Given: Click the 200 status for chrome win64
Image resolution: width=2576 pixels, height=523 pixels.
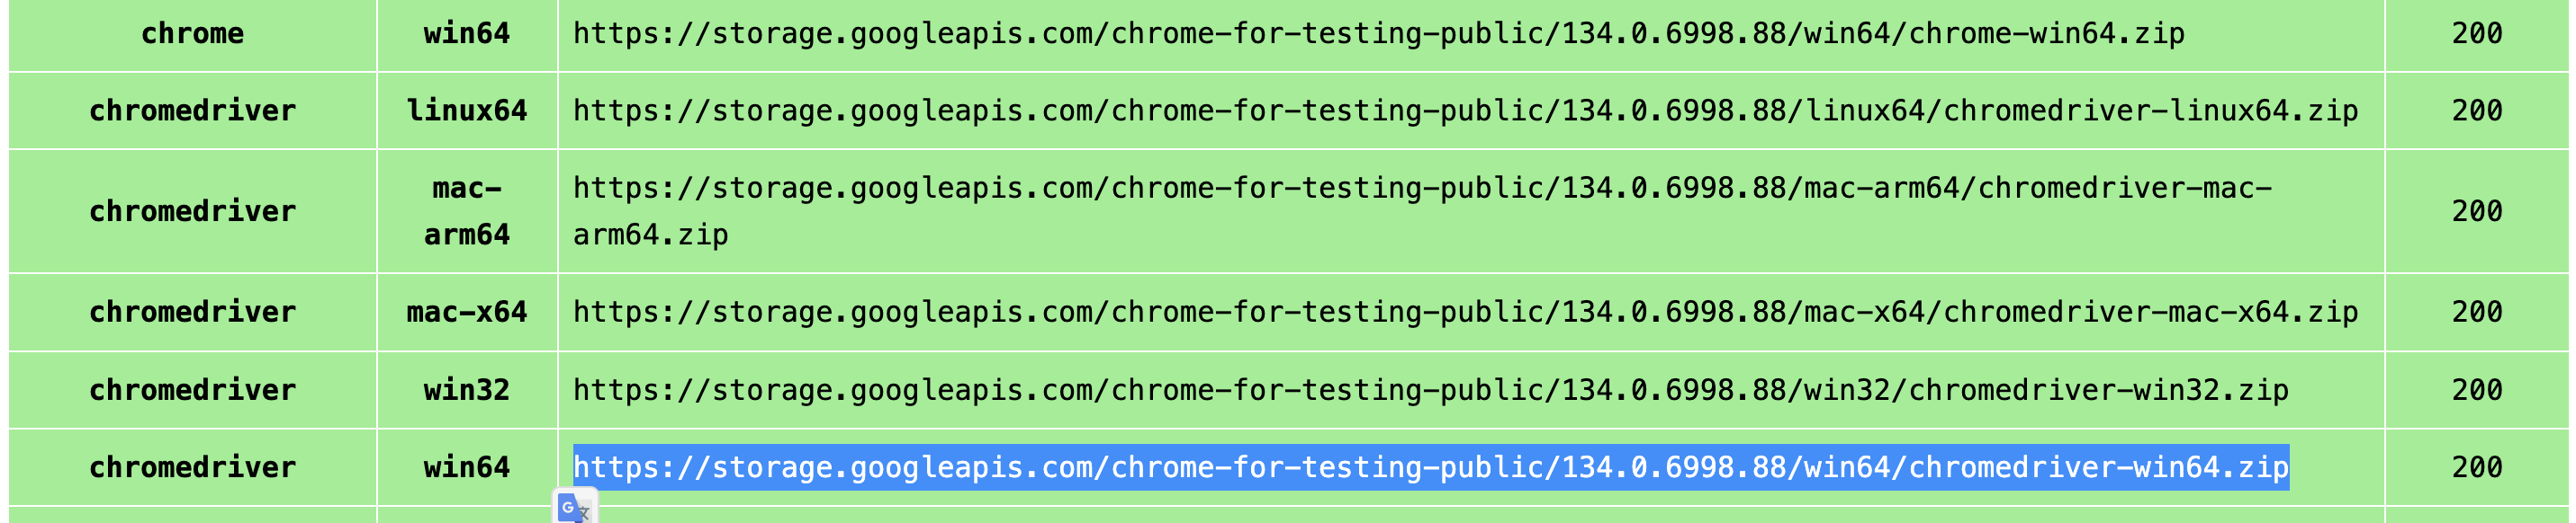Looking at the screenshot, I should pos(2477,34).
